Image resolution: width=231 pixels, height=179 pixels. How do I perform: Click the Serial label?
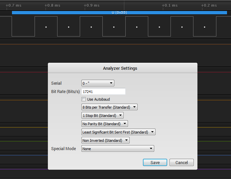pyautogui.click(x=56, y=83)
